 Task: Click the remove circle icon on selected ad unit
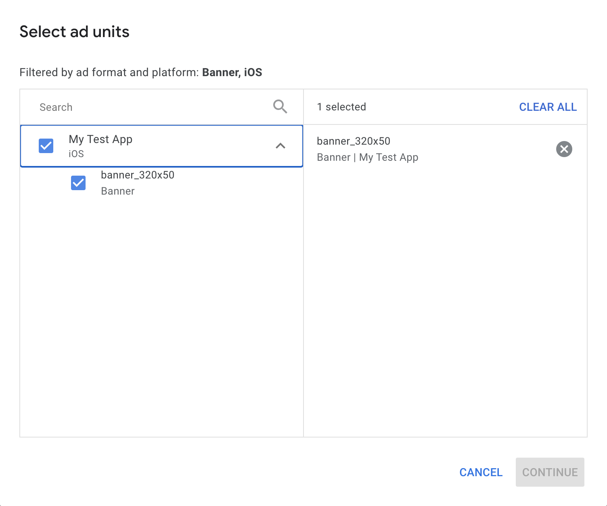(x=564, y=149)
